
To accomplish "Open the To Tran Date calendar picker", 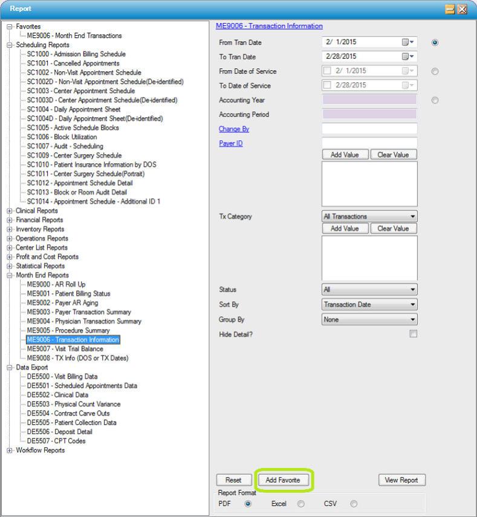I will click(408, 57).
